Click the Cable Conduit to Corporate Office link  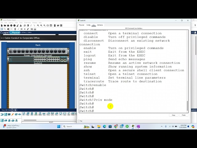tap(20, 38)
